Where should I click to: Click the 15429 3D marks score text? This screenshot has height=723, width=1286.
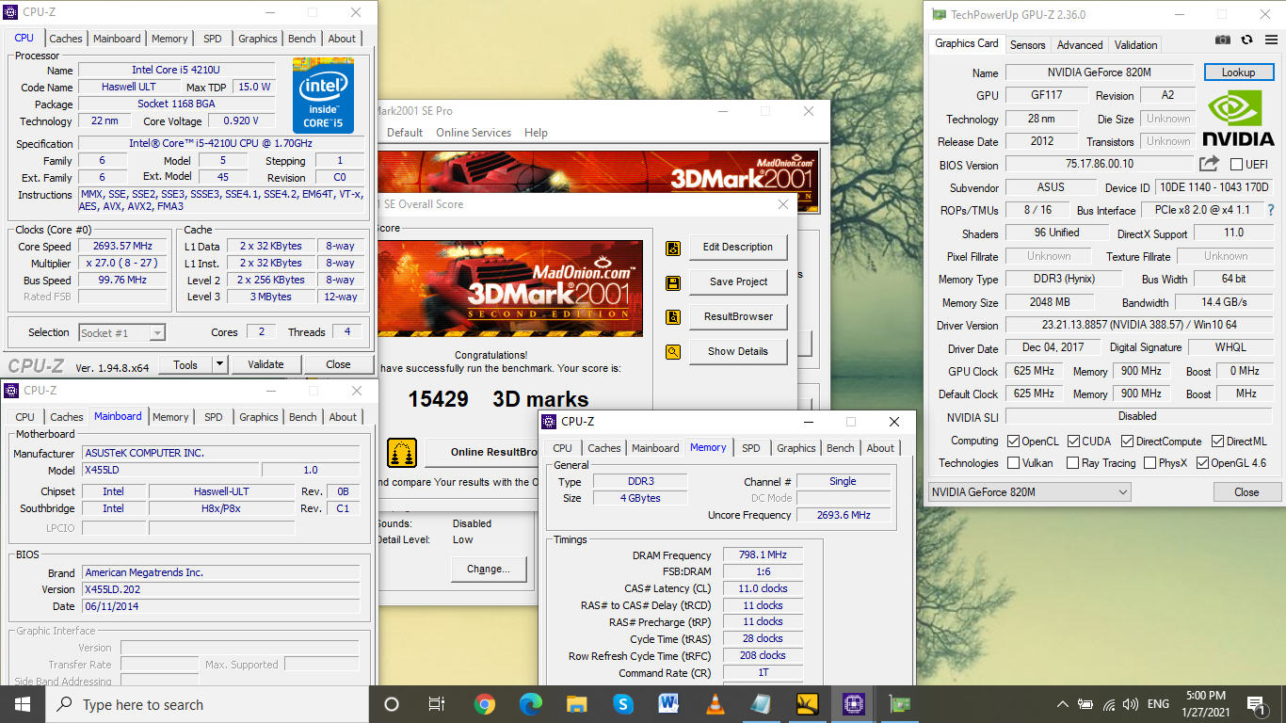click(498, 398)
